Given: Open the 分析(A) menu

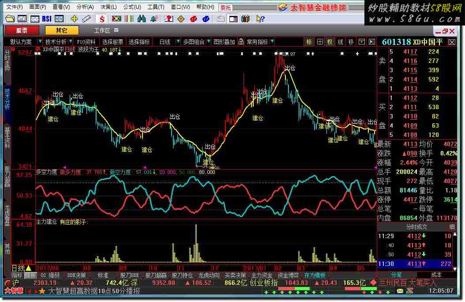Looking at the screenshot, I should pos(85,7).
